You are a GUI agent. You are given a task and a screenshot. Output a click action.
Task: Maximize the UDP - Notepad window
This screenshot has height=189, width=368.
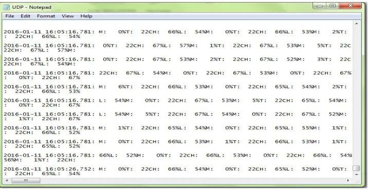(333, 6)
